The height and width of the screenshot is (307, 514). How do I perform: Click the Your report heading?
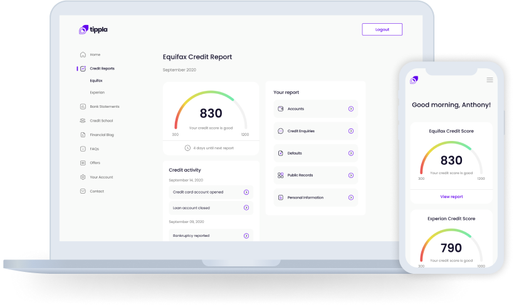(x=286, y=92)
